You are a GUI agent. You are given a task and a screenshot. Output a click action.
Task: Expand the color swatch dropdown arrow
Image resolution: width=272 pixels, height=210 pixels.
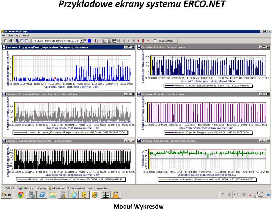[x=93, y=41]
